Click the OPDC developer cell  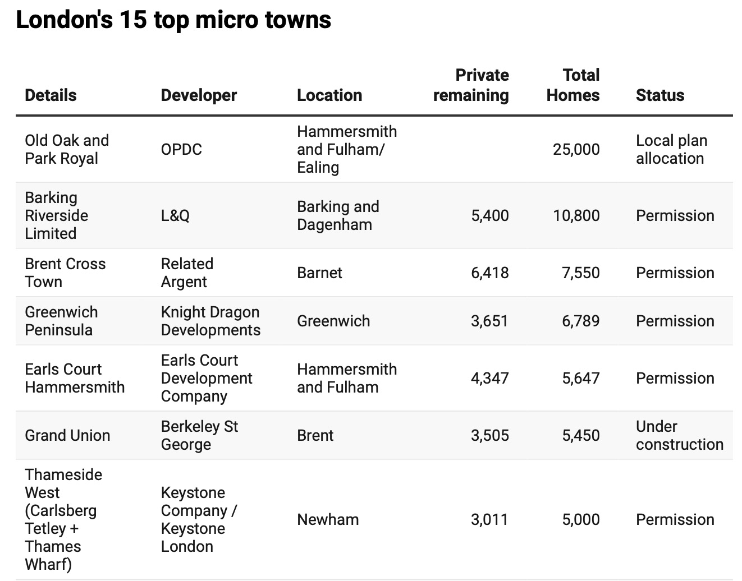[181, 149]
